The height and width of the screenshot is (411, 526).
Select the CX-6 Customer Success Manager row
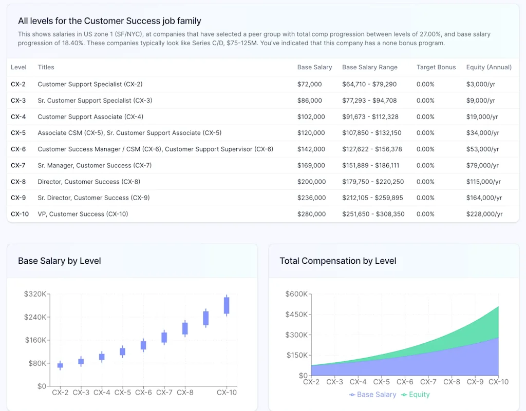205,149
